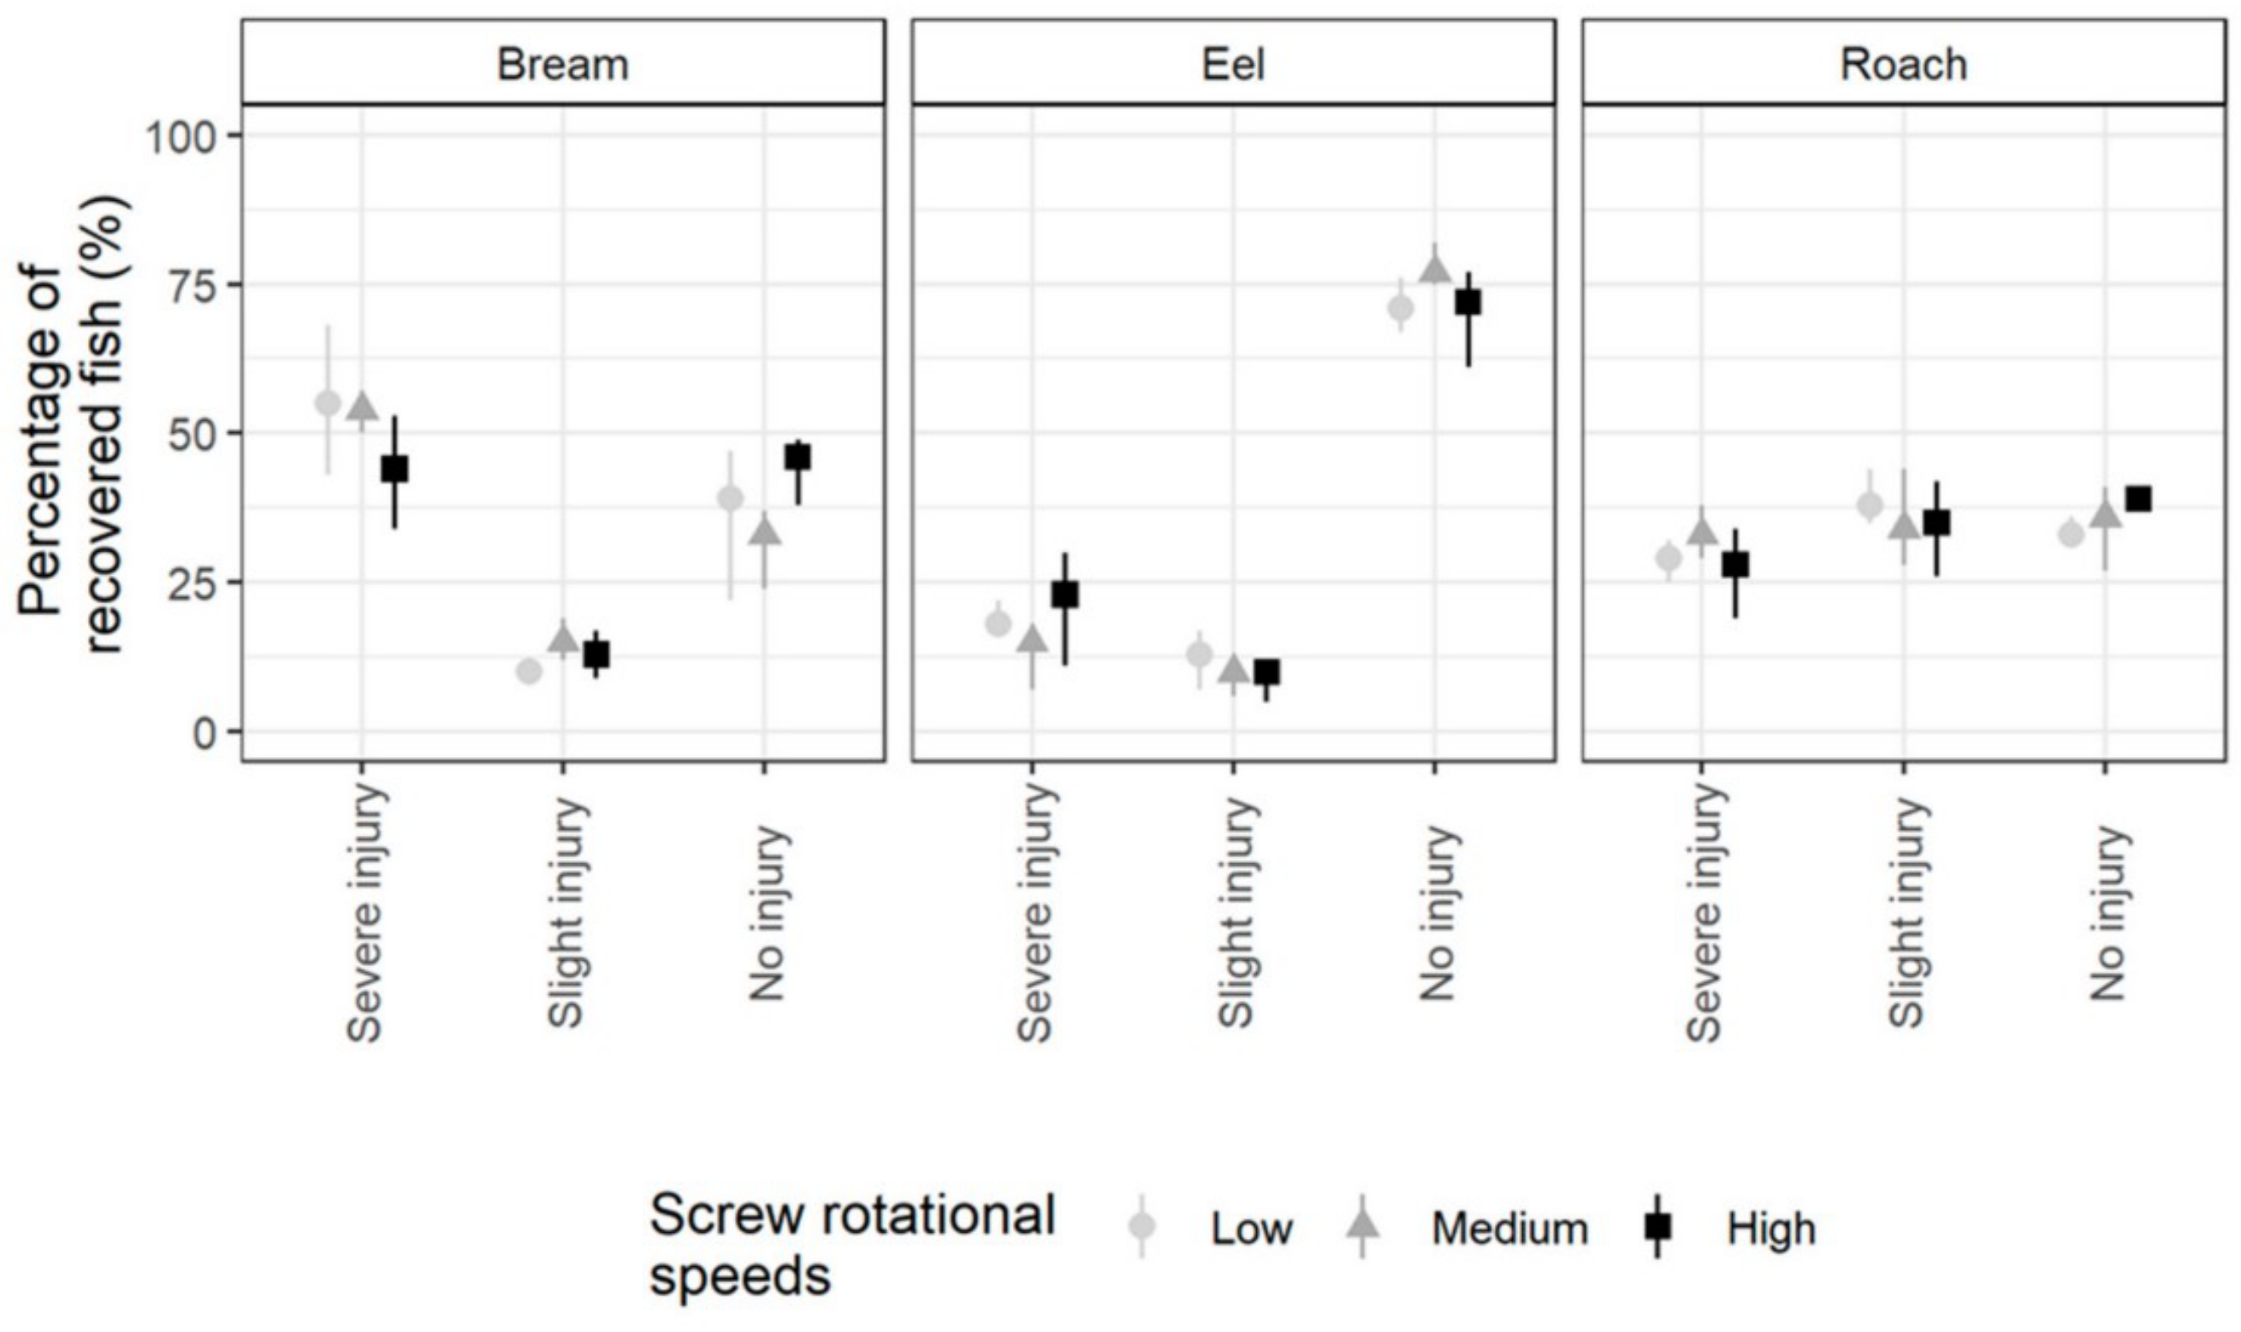Click the "Screw rotational speeds" legend title
This screenshot has width=2241, height=1332.
coord(851,1244)
